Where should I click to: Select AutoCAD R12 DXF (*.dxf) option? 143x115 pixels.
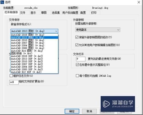tap(34, 72)
